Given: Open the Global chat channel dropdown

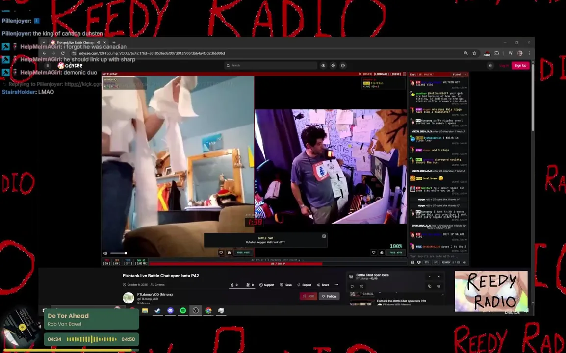Looking at the screenshot, I should [x=460, y=75].
